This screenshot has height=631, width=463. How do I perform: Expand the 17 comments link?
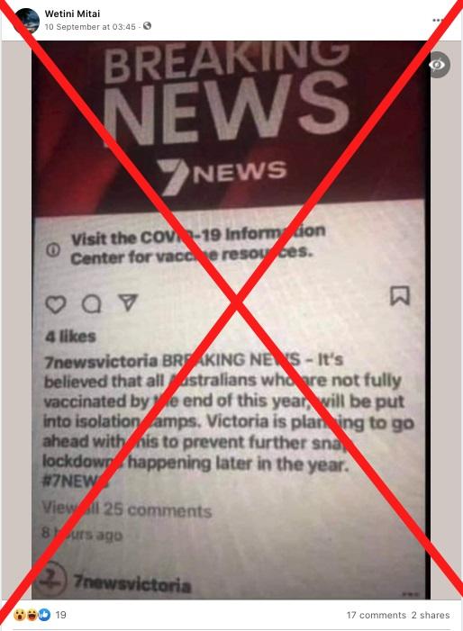click(377, 615)
